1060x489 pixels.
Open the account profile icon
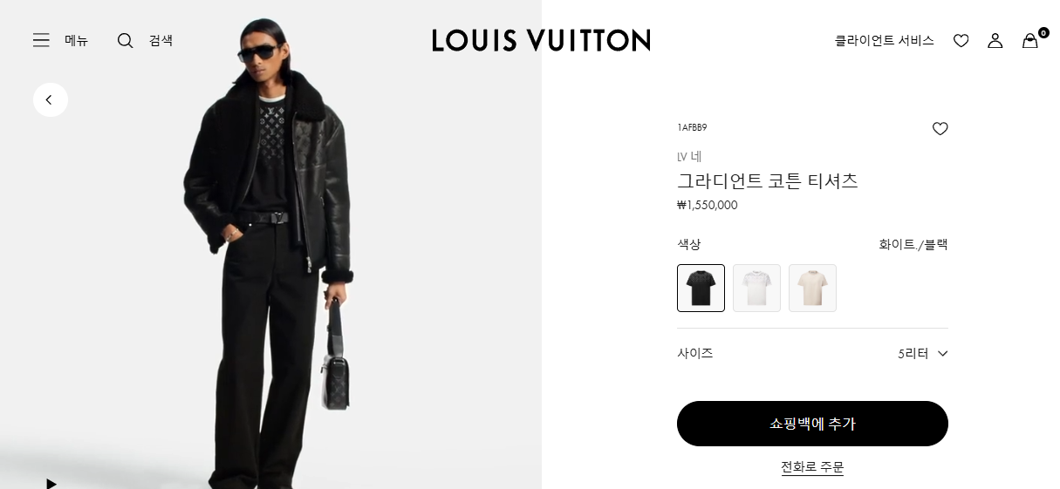pos(995,40)
